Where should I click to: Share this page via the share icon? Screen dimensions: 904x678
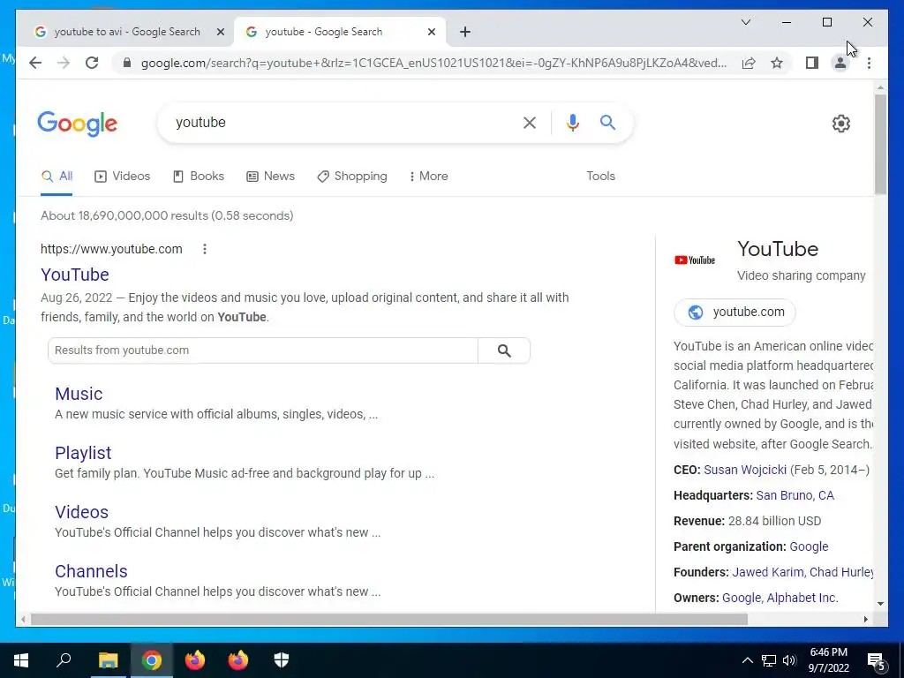click(749, 63)
